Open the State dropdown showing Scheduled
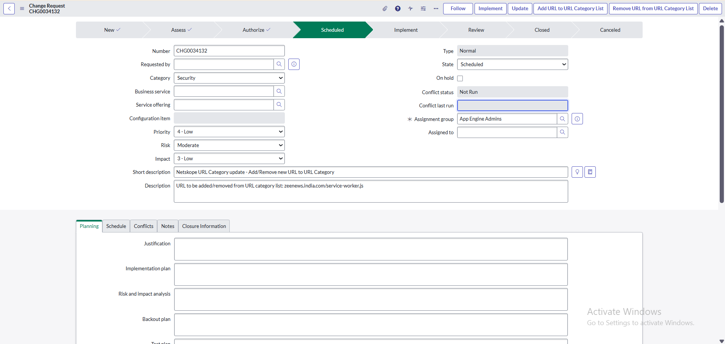Image resolution: width=725 pixels, height=344 pixels. [513, 64]
